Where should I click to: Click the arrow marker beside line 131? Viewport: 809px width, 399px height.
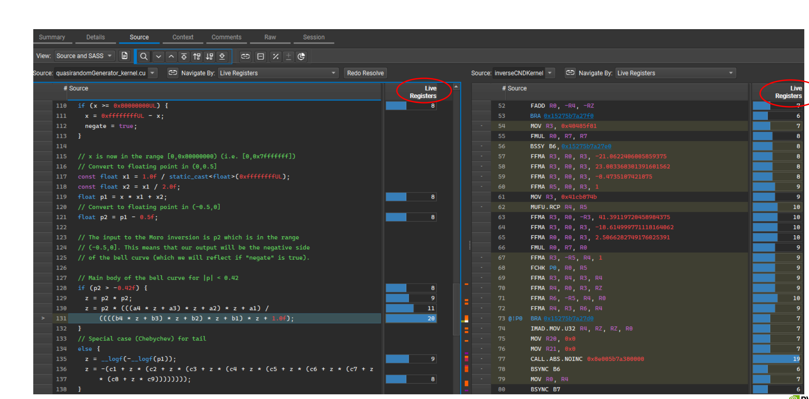pos(43,318)
